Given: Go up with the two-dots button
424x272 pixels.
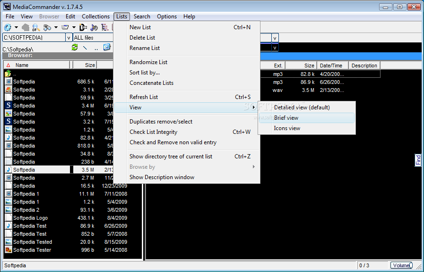Looking at the screenshot, I should [96, 49].
